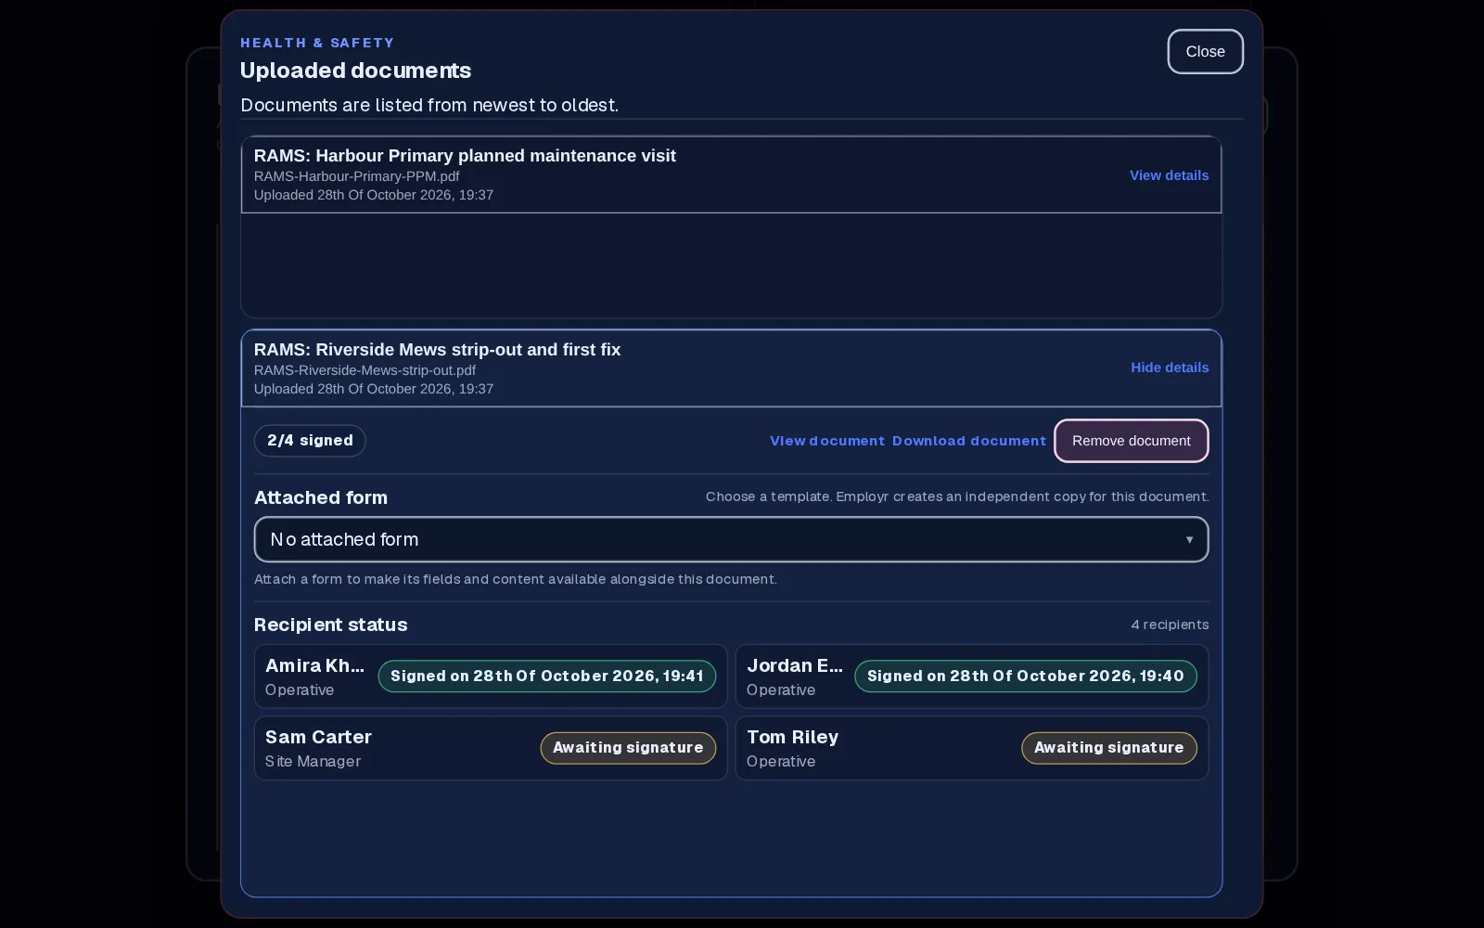
Task: Click Jordan E... recipient name
Action: pos(795,665)
